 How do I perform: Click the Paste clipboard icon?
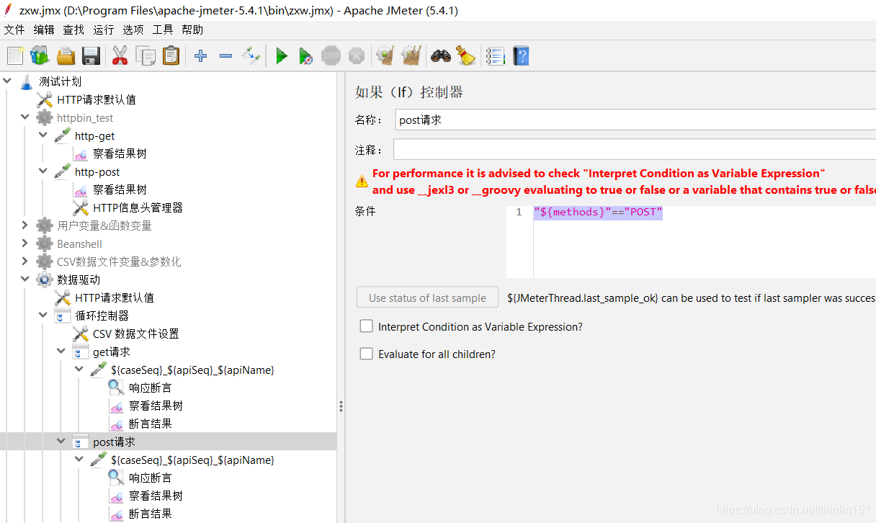171,55
